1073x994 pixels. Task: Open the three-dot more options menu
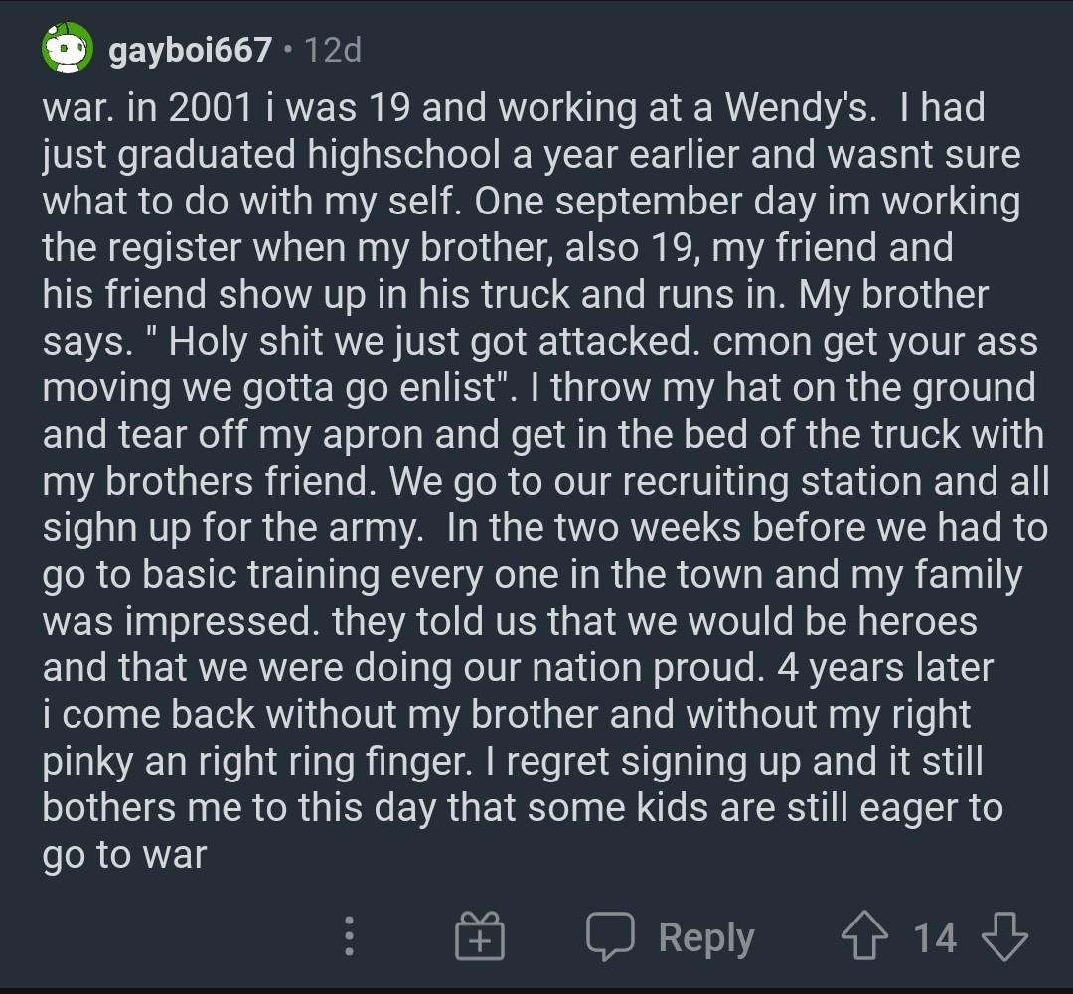[349, 936]
